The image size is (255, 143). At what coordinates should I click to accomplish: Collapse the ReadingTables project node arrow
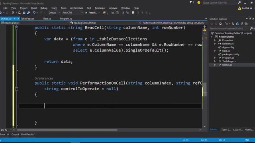point(212,37)
